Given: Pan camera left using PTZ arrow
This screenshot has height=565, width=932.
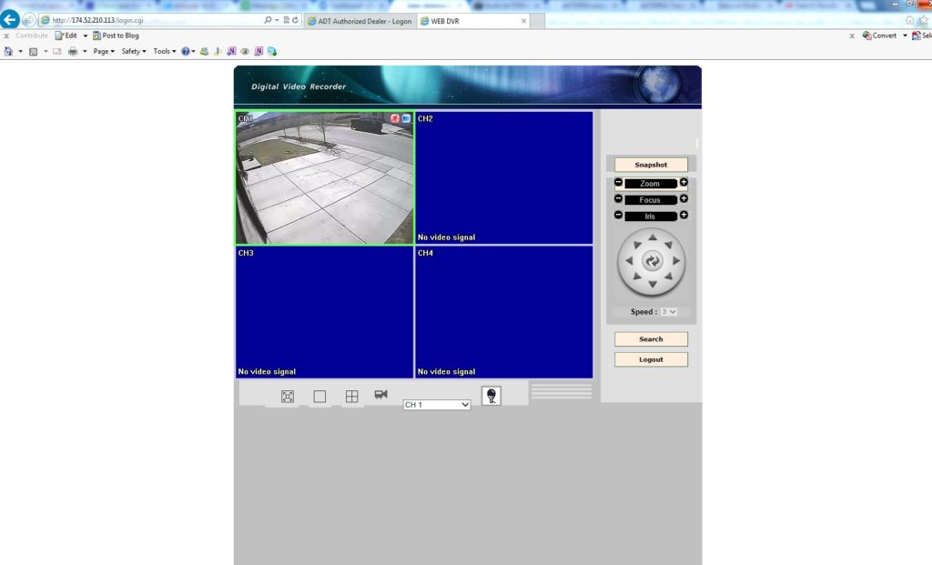Looking at the screenshot, I should [x=631, y=262].
